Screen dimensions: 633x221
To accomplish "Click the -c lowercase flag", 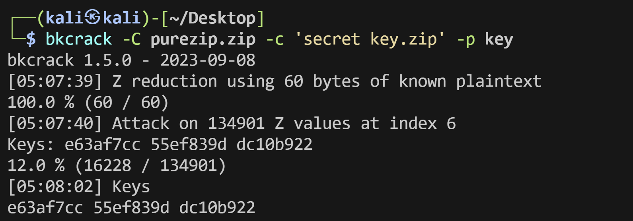I will point(275,39).
